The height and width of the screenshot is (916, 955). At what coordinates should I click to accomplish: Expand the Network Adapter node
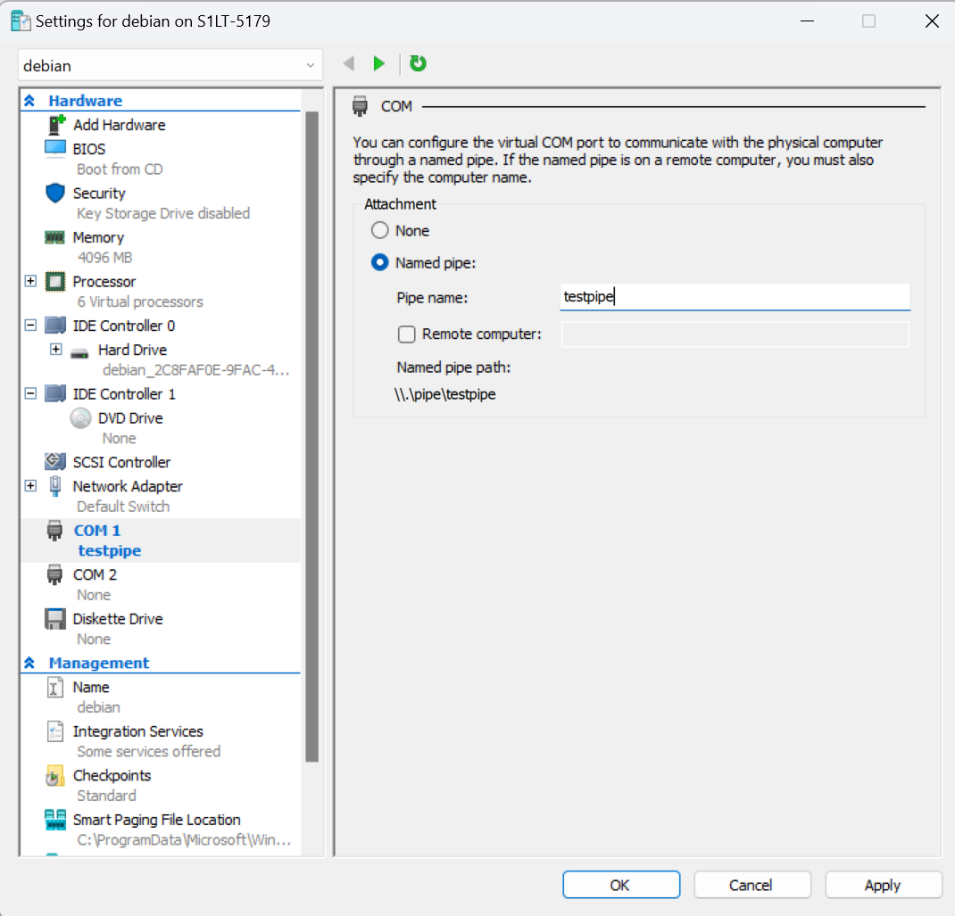(30, 486)
